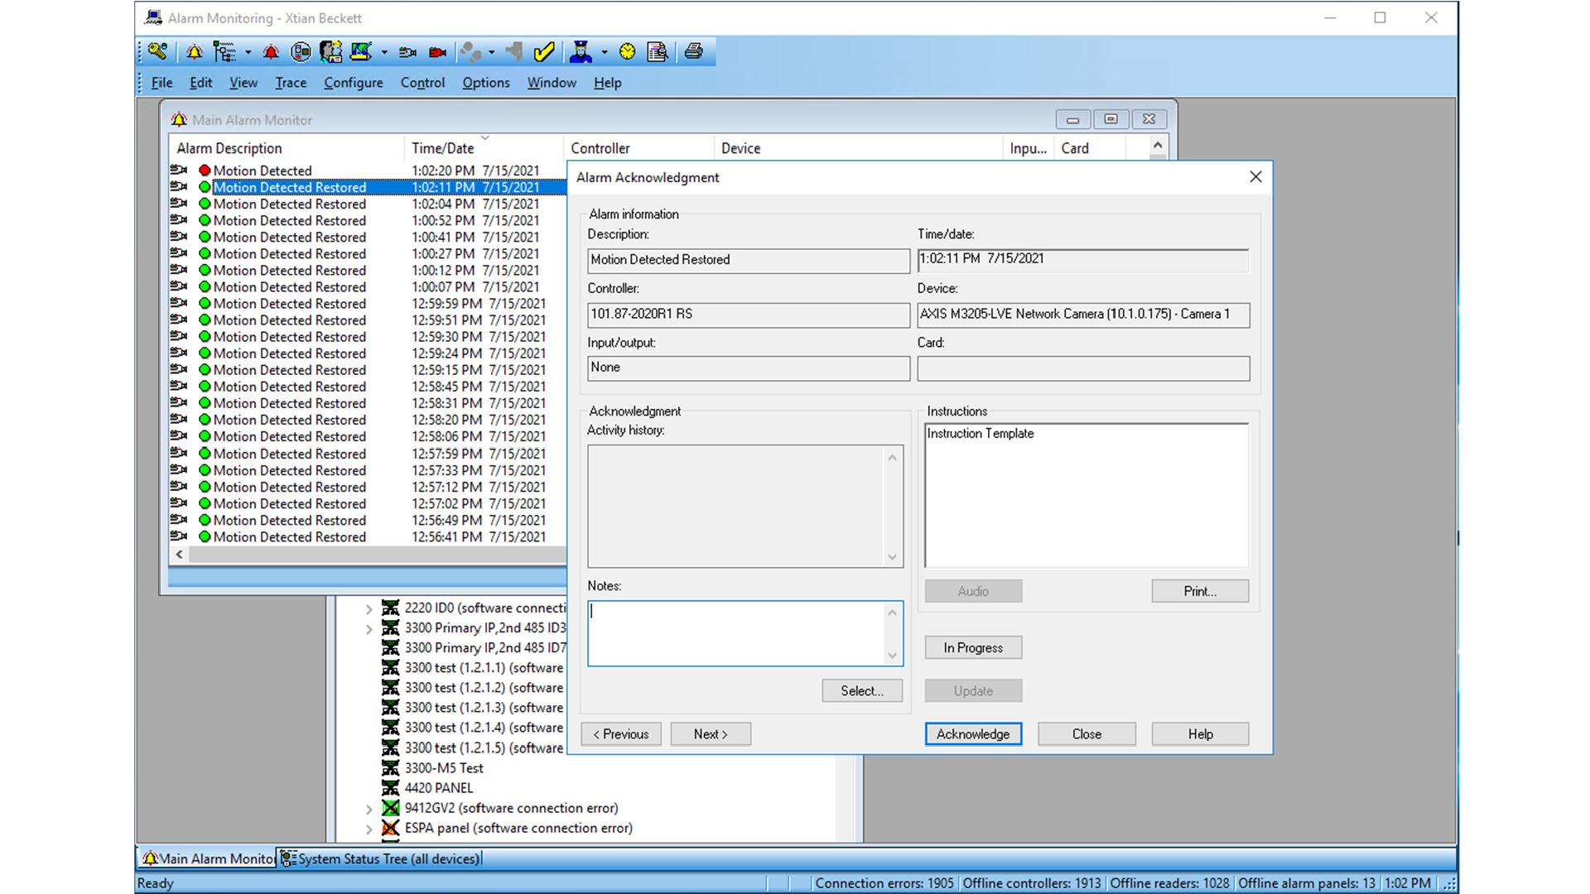Select Motion Detected Restored alarm at 12:56:41 PM
Viewport: 1590px width, 894px height.
tap(369, 537)
